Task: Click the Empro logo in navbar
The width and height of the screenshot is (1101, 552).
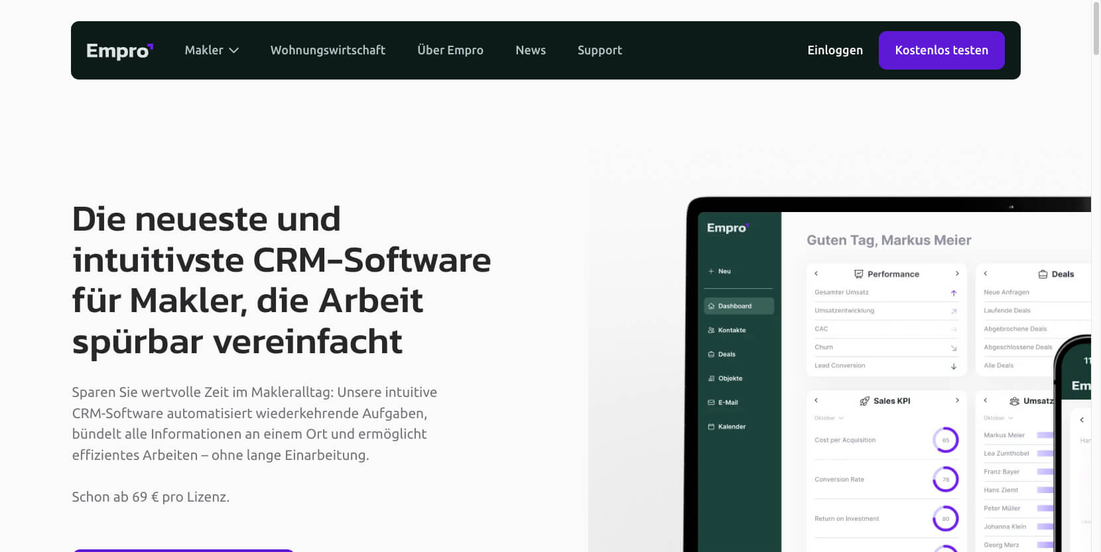Action: click(x=119, y=51)
